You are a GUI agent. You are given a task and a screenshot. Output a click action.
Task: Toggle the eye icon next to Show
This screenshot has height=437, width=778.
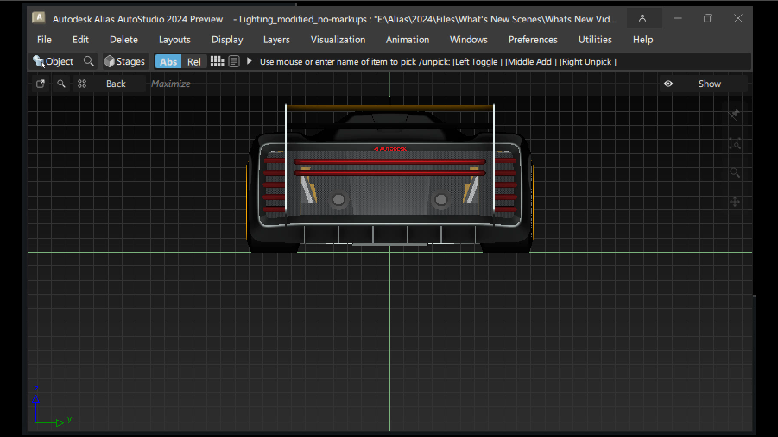pos(668,84)
